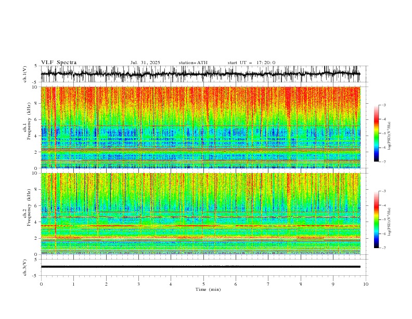The image size is (412, 319).
Task: Click the ch.2 spectrogram panel
Action: tap(200, 214)
